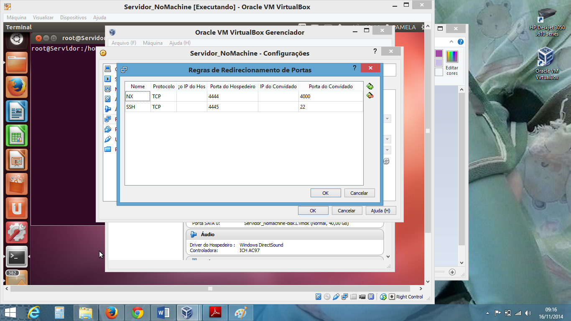Open Ajuda menu in Servidor_NoMachine window

[99, 18]
